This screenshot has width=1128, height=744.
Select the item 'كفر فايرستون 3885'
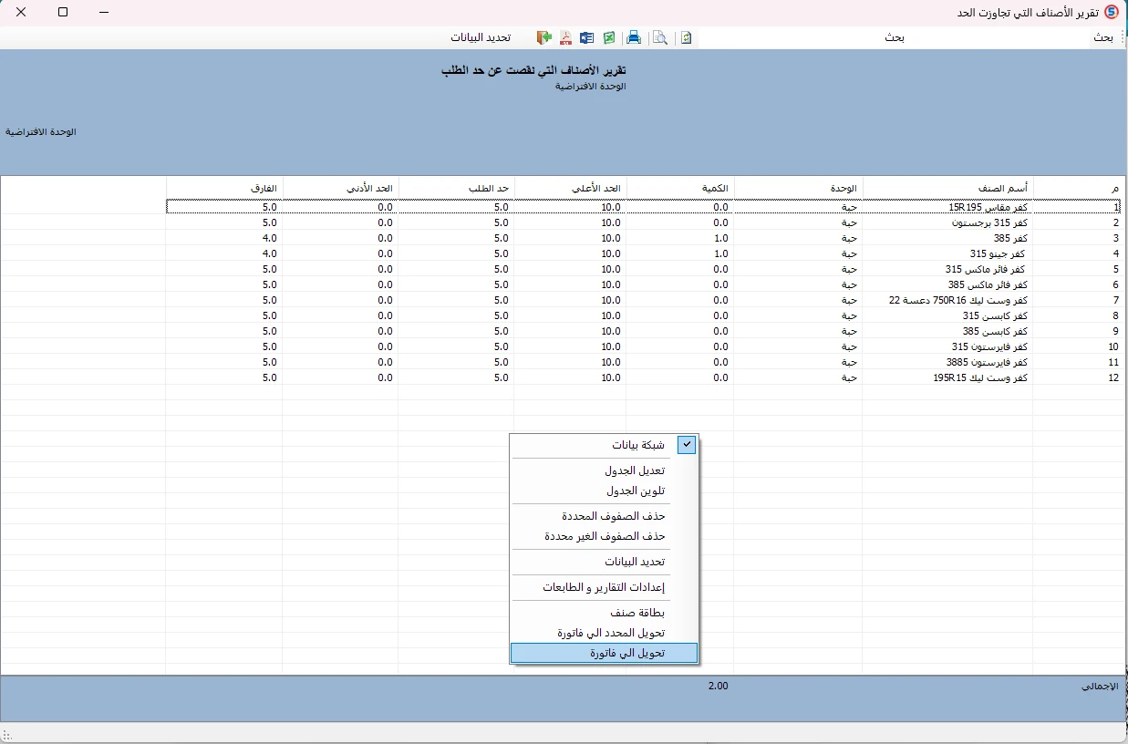(x=988, y=362)
